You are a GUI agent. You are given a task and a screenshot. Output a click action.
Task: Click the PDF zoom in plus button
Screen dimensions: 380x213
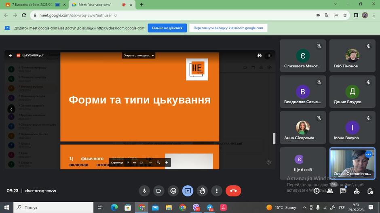(167, 163)
